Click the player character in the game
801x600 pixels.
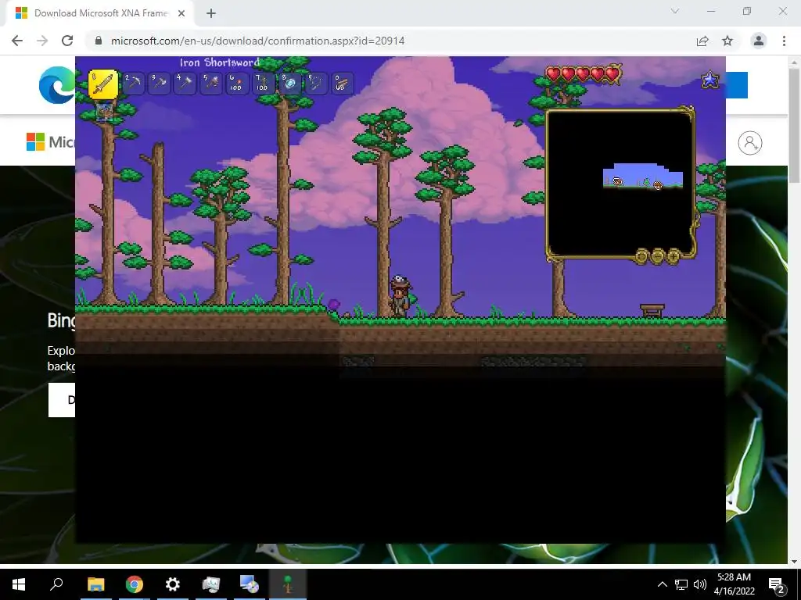[400, 296]
